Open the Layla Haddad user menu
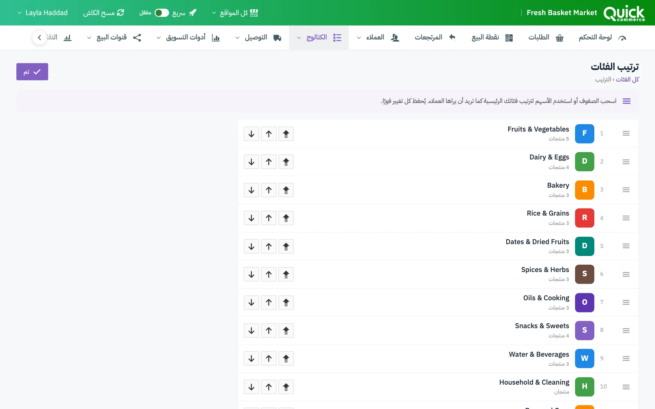 [42, 13]
